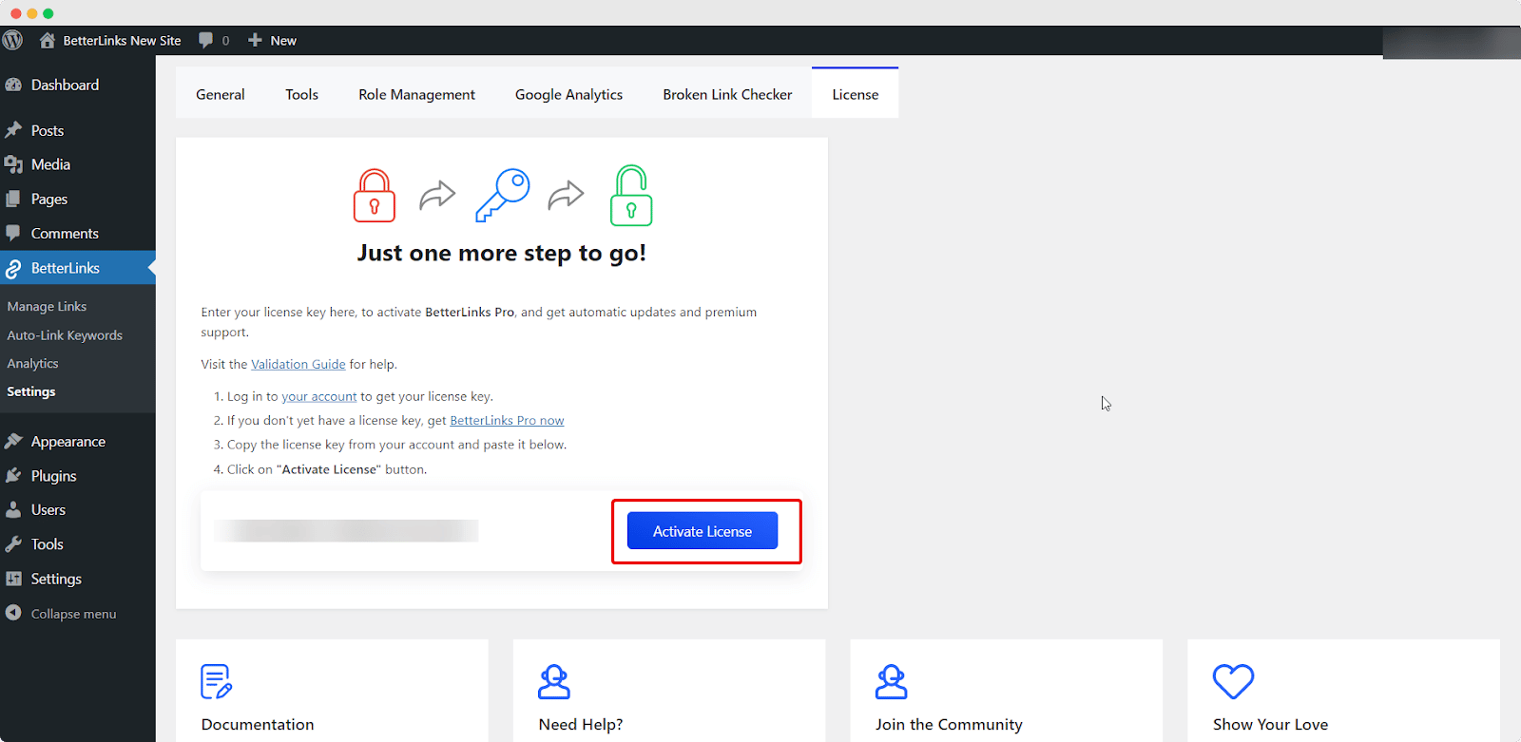Open Comments in sidebar menu

pyautogui.click(x=65, y=233)
